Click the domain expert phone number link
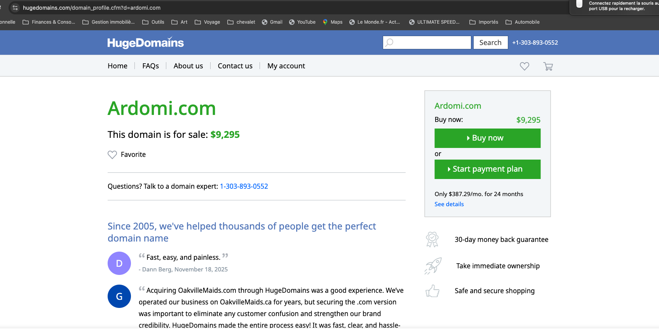The width and height of the screenshot is (659, 332). (x=244, y=186)
